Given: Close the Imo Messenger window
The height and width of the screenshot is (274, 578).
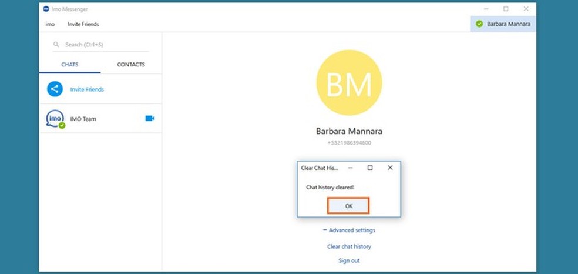Looking at the screenshot, I should coord(526,9).
